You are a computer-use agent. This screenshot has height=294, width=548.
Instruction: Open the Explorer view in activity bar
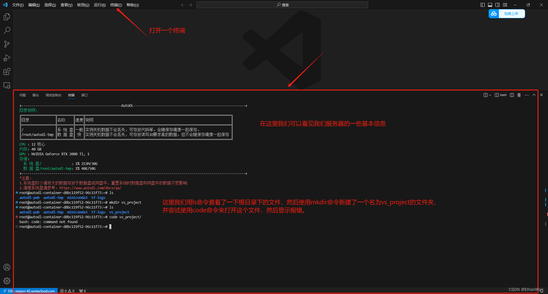click(7, 17)
